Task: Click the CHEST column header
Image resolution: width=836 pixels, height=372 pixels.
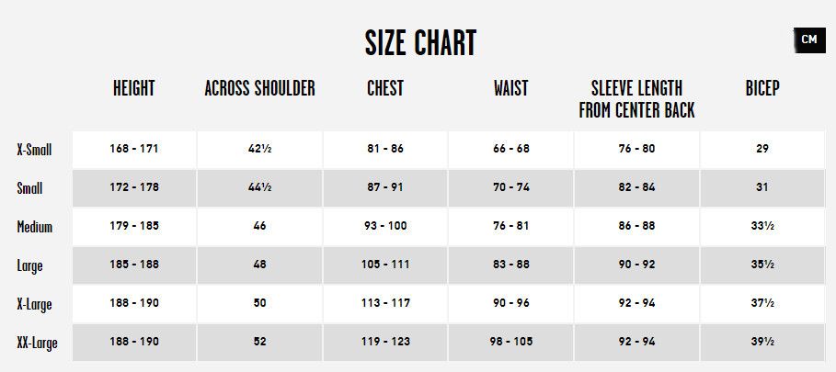Action: coord(385,88)
